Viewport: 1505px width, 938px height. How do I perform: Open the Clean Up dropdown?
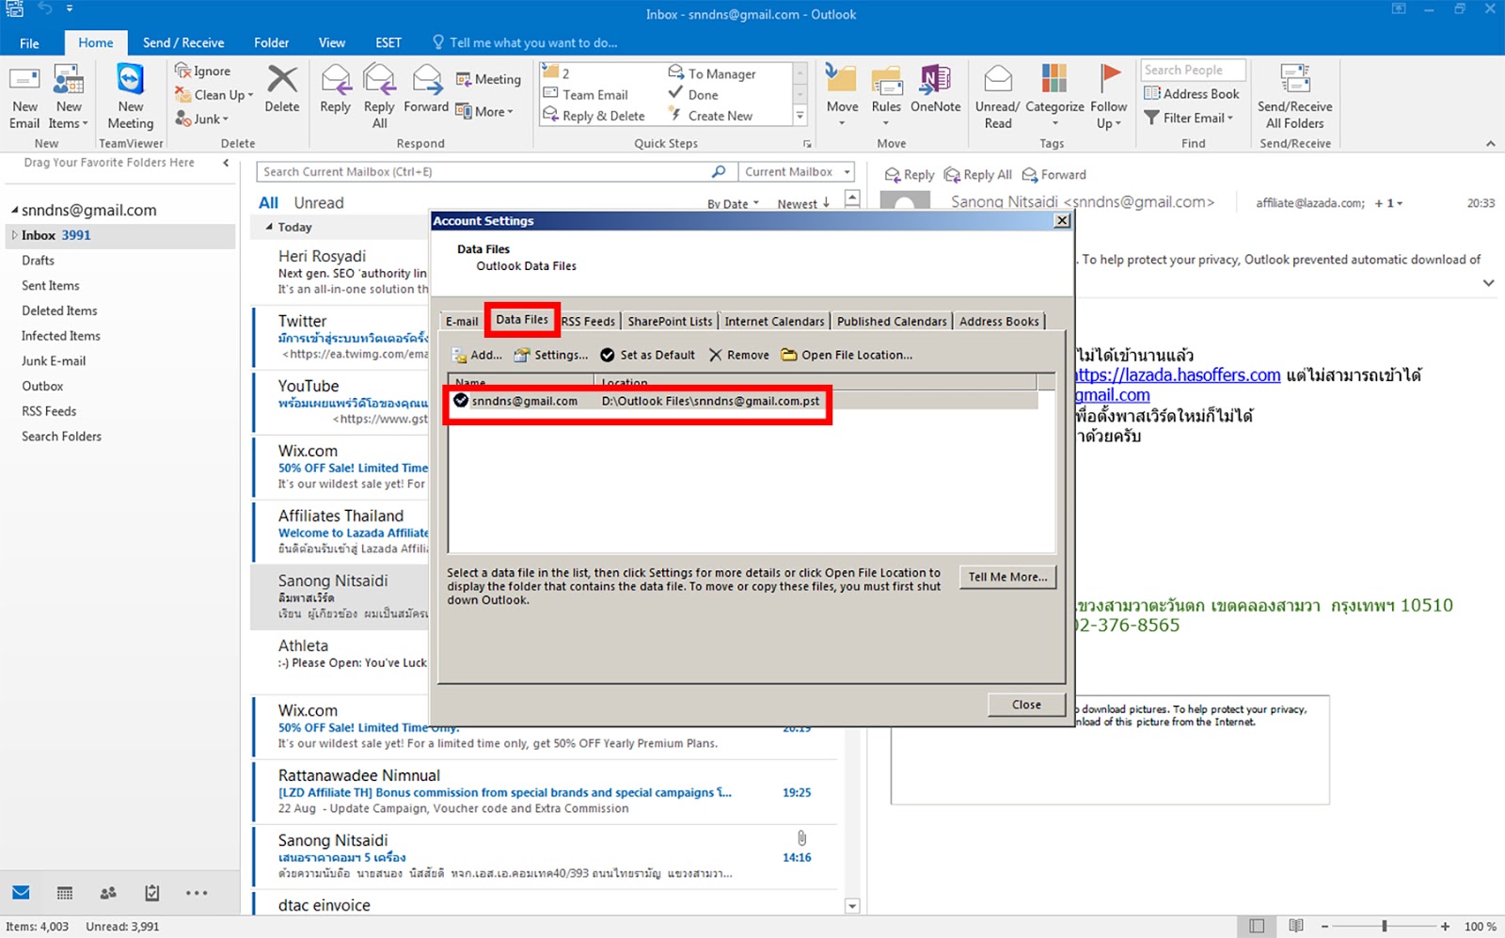(x=214, y=95)
